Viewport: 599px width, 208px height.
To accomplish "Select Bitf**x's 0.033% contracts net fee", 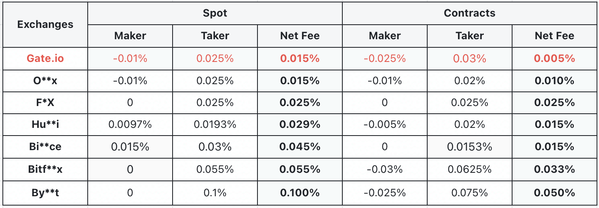I will click(x=555, y=169).
